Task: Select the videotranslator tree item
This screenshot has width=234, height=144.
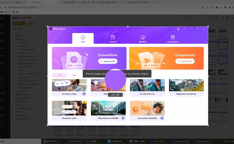Action: click(x=27, y=49)
